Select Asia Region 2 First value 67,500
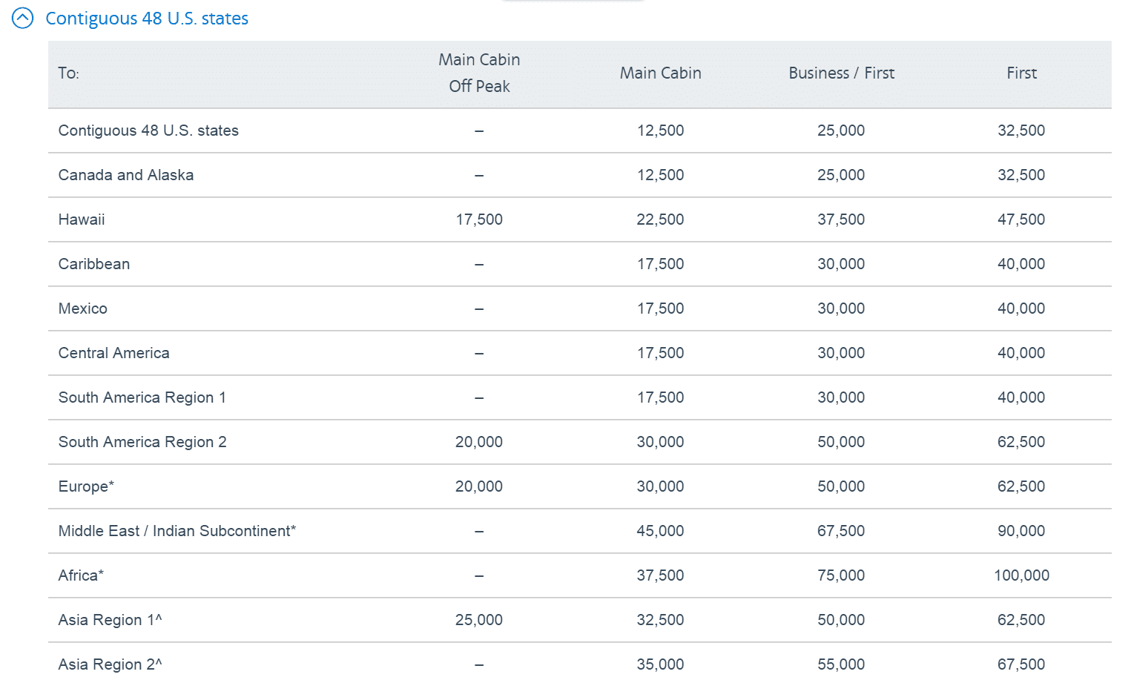This screenshot has width=1131, height=680. point(1021,664)
